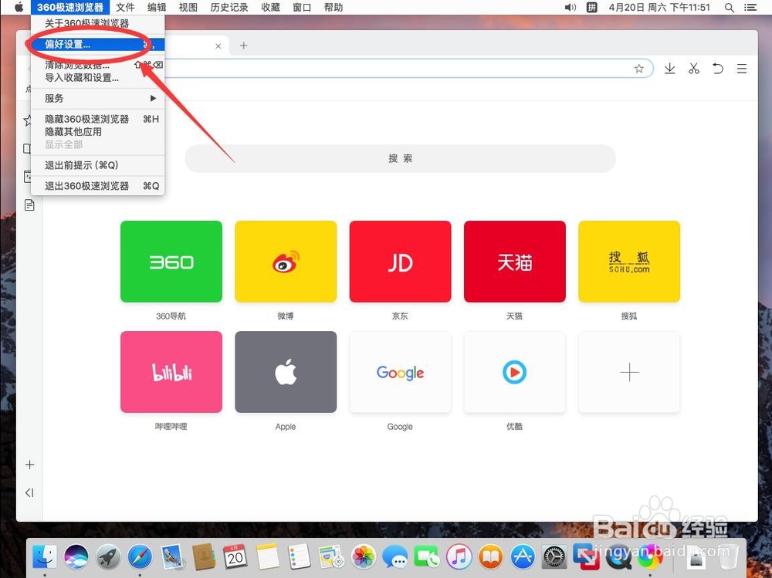Click the address bar field
This screenshot has width=772, height=578.
pyautogui.click(x=394, y=69)
